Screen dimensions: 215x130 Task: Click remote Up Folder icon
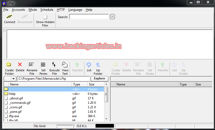pyautogui.click(x=183, y=64)
